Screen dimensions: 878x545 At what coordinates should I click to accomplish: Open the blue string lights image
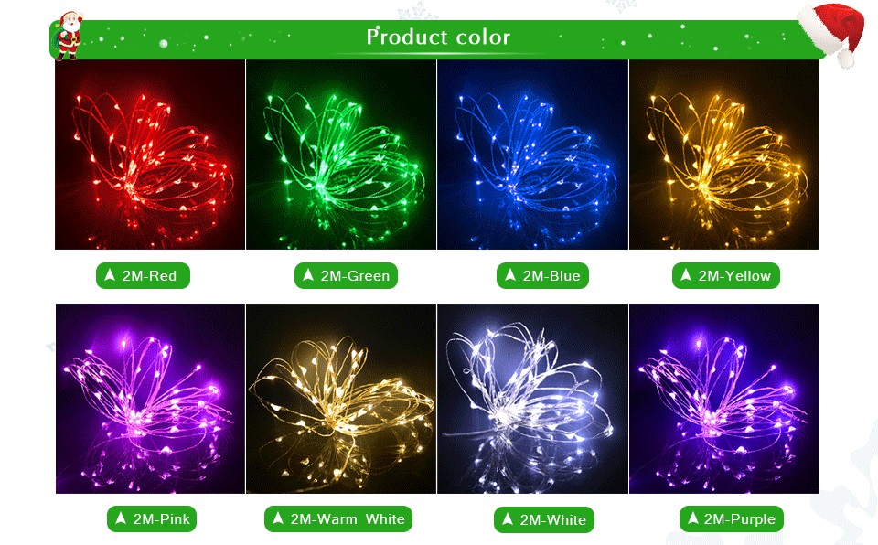point(532,155)
